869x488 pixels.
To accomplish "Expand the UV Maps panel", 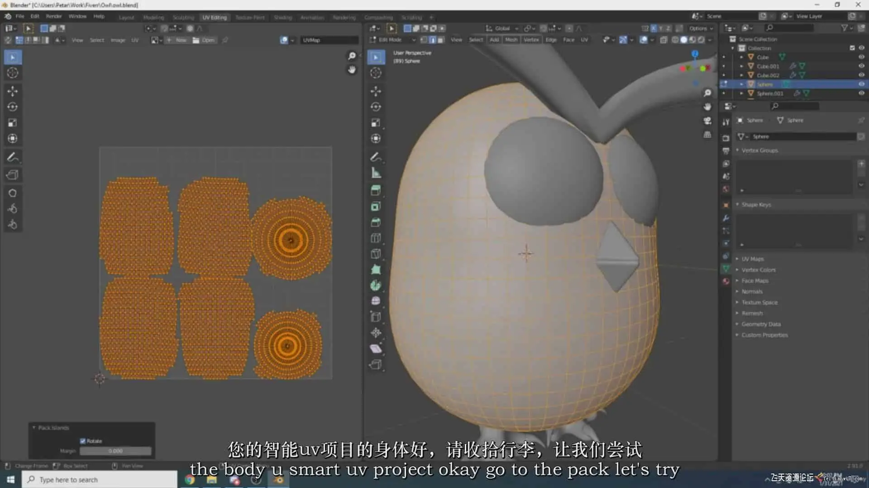I will 752,259.
